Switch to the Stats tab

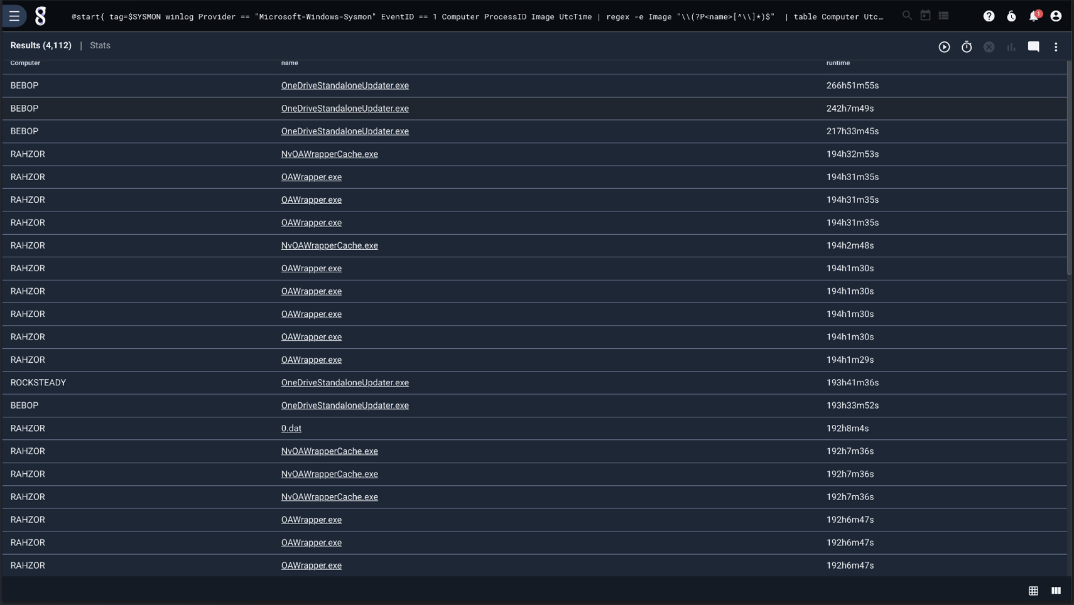tap(100, 45)
